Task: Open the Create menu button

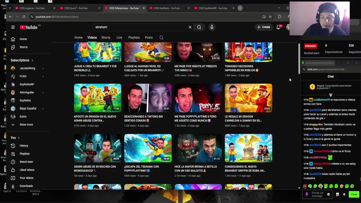Action: [264, 27]
